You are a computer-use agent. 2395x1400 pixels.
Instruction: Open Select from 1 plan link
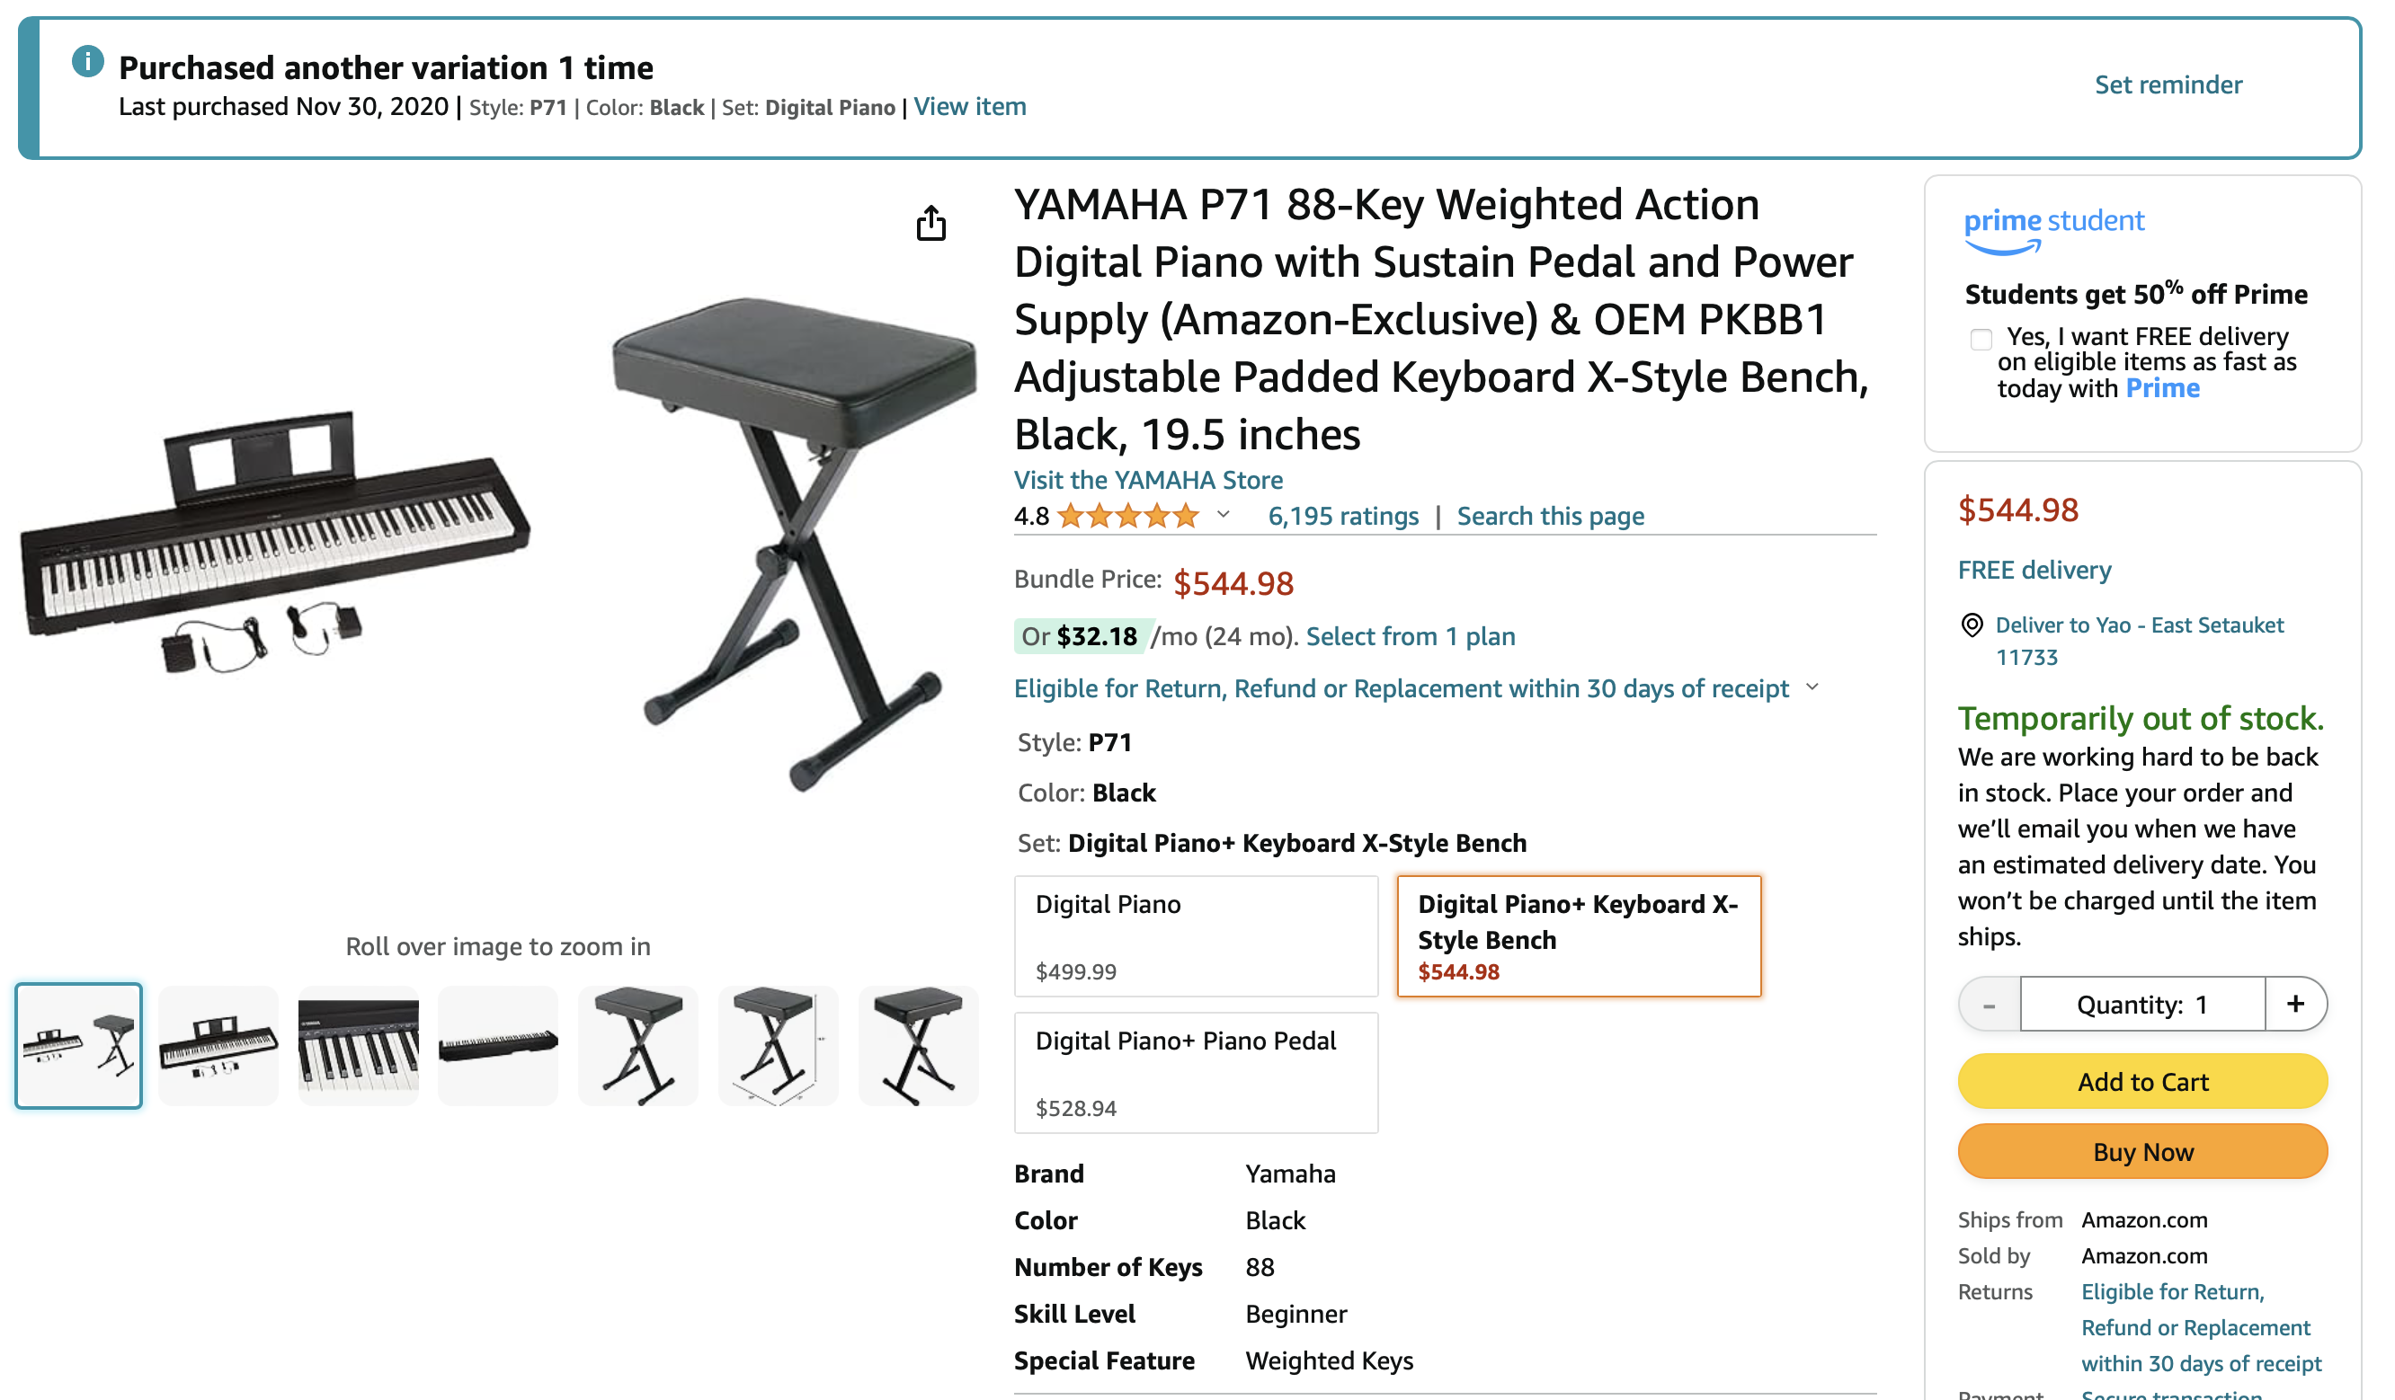pyautogui.click(x=1410, y=636)
